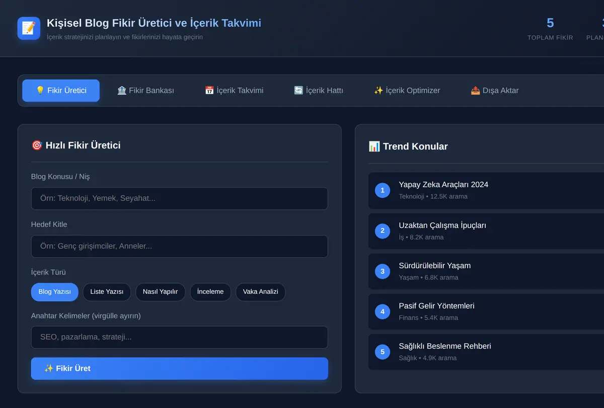This screenshot has width=604, height=408.
Task: Focus the Blog Konusu / Niş field
Action: [x=179, y=199]
